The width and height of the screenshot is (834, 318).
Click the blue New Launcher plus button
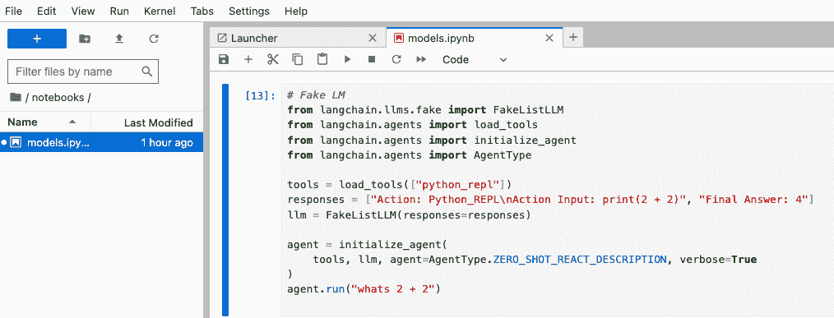[x=37, y=39]
